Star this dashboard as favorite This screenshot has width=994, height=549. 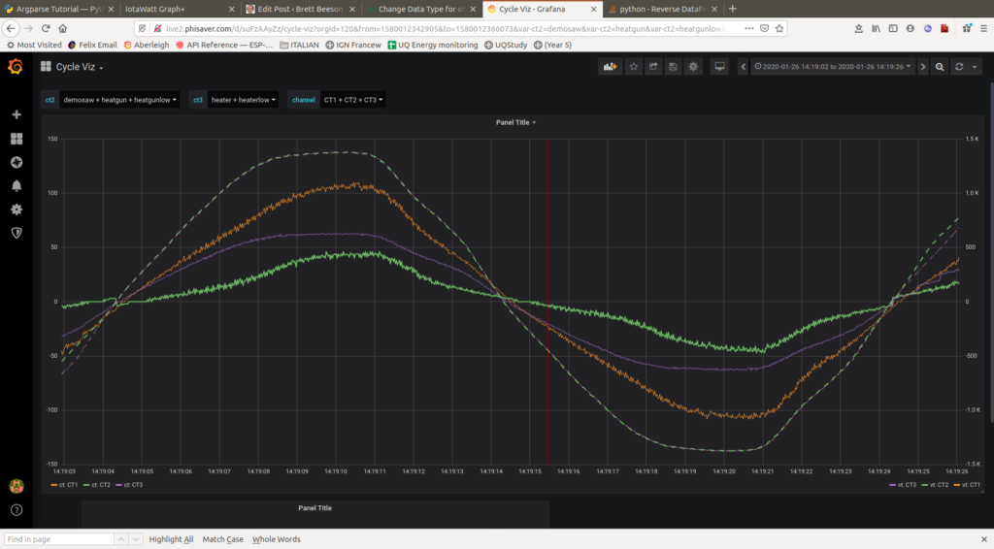point(633,67)
